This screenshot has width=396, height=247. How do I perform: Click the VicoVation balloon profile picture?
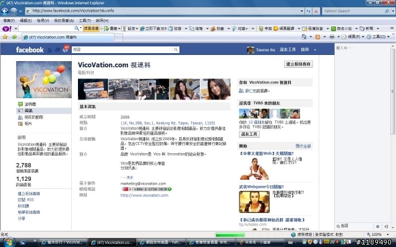pyautogui.click(x=44, y=80)
